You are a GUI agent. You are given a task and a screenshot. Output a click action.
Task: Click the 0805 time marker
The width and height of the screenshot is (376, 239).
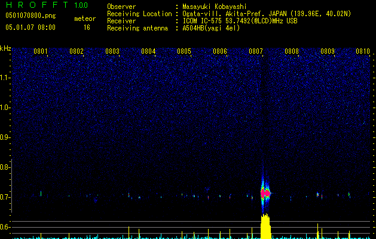click(x=184, y=51)
